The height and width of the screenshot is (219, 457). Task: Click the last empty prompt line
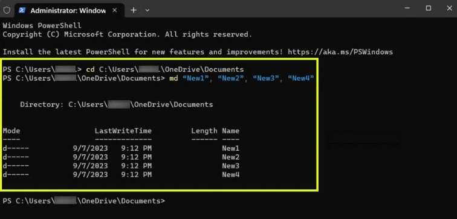(x=83, y=201)
